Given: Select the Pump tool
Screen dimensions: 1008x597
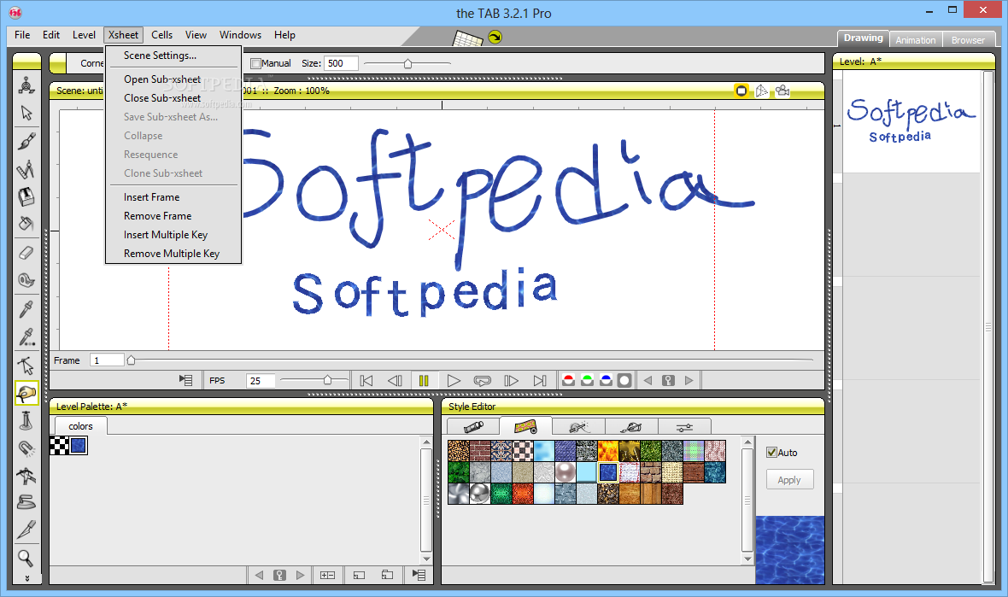Looking at the screenshot, I should click(x=26, y=420).
